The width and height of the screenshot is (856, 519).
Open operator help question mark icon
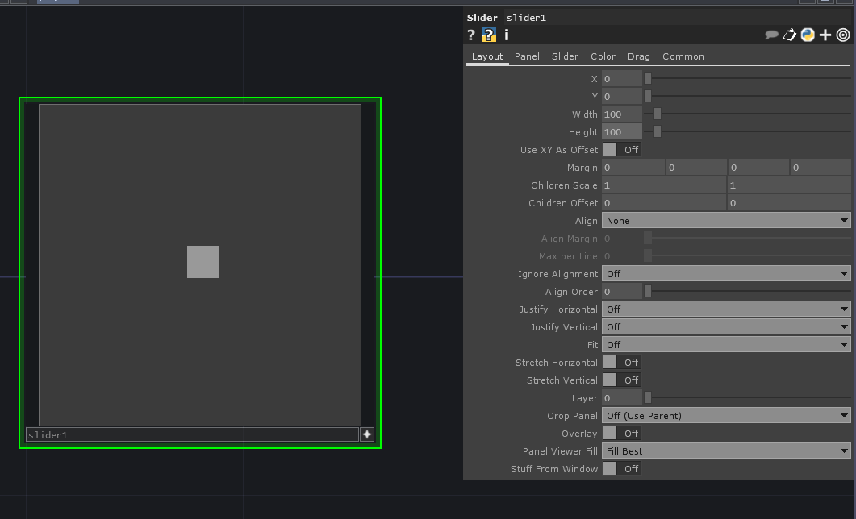(471, 35)
